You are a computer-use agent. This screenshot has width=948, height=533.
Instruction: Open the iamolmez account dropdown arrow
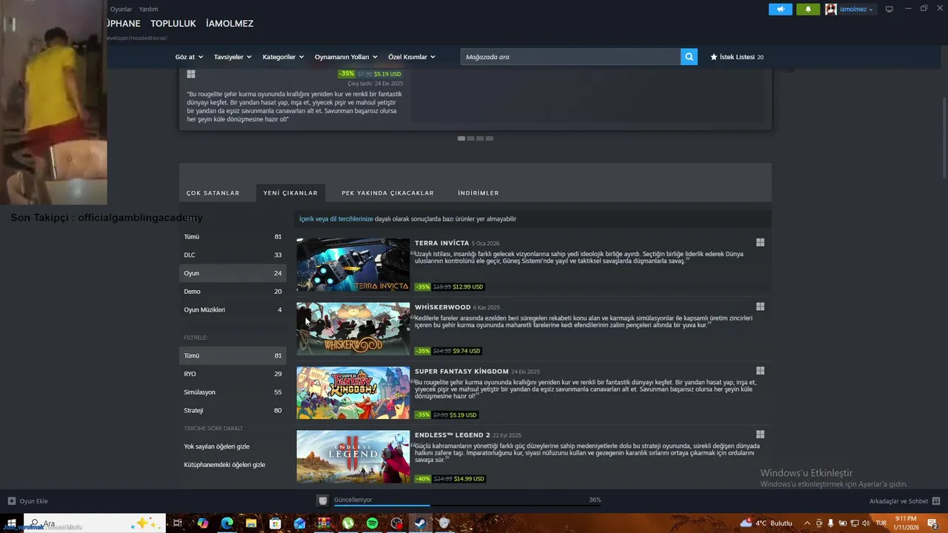click(870, 10)
